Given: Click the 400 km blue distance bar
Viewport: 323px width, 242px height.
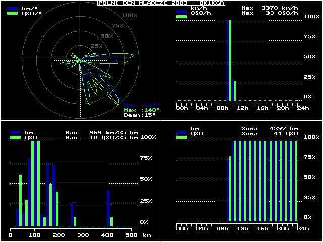Looking at the screenshot, I should click(108, 208).
